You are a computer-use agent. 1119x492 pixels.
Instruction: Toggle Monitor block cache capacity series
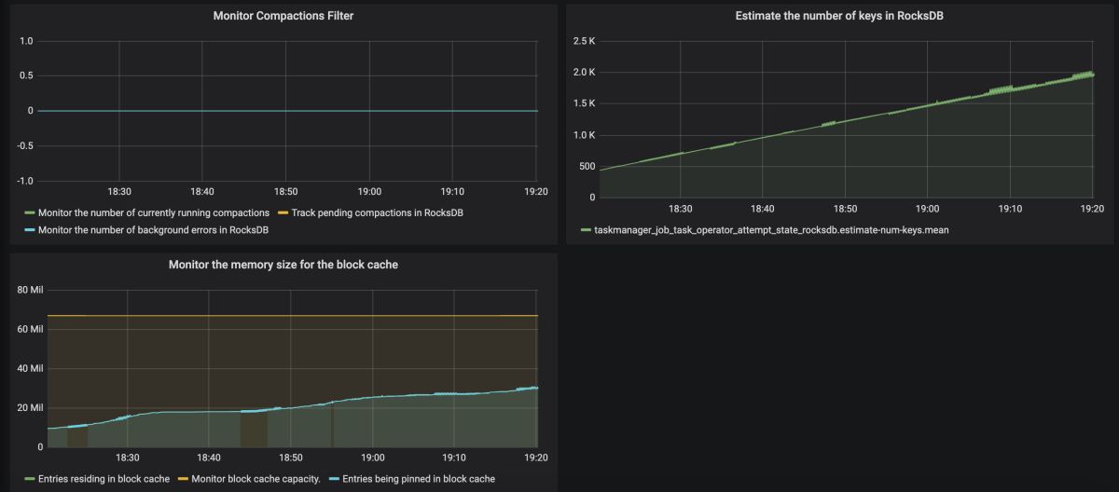(x=256, y=479)
